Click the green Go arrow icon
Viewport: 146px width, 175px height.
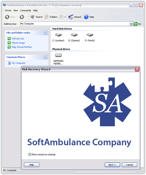coord(135,24)
